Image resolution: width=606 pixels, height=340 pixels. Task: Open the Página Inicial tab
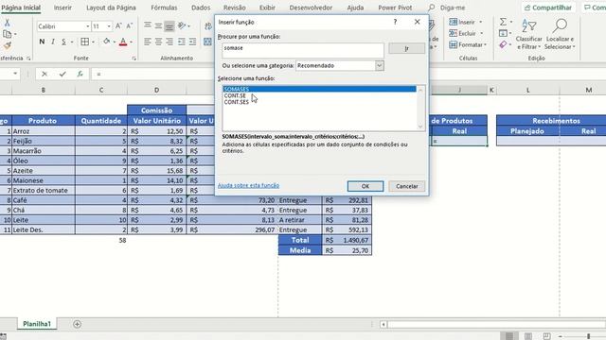[x=21, y=8]
